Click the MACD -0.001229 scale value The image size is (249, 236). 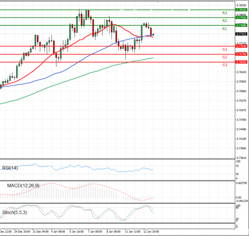[x=242, y=201]
